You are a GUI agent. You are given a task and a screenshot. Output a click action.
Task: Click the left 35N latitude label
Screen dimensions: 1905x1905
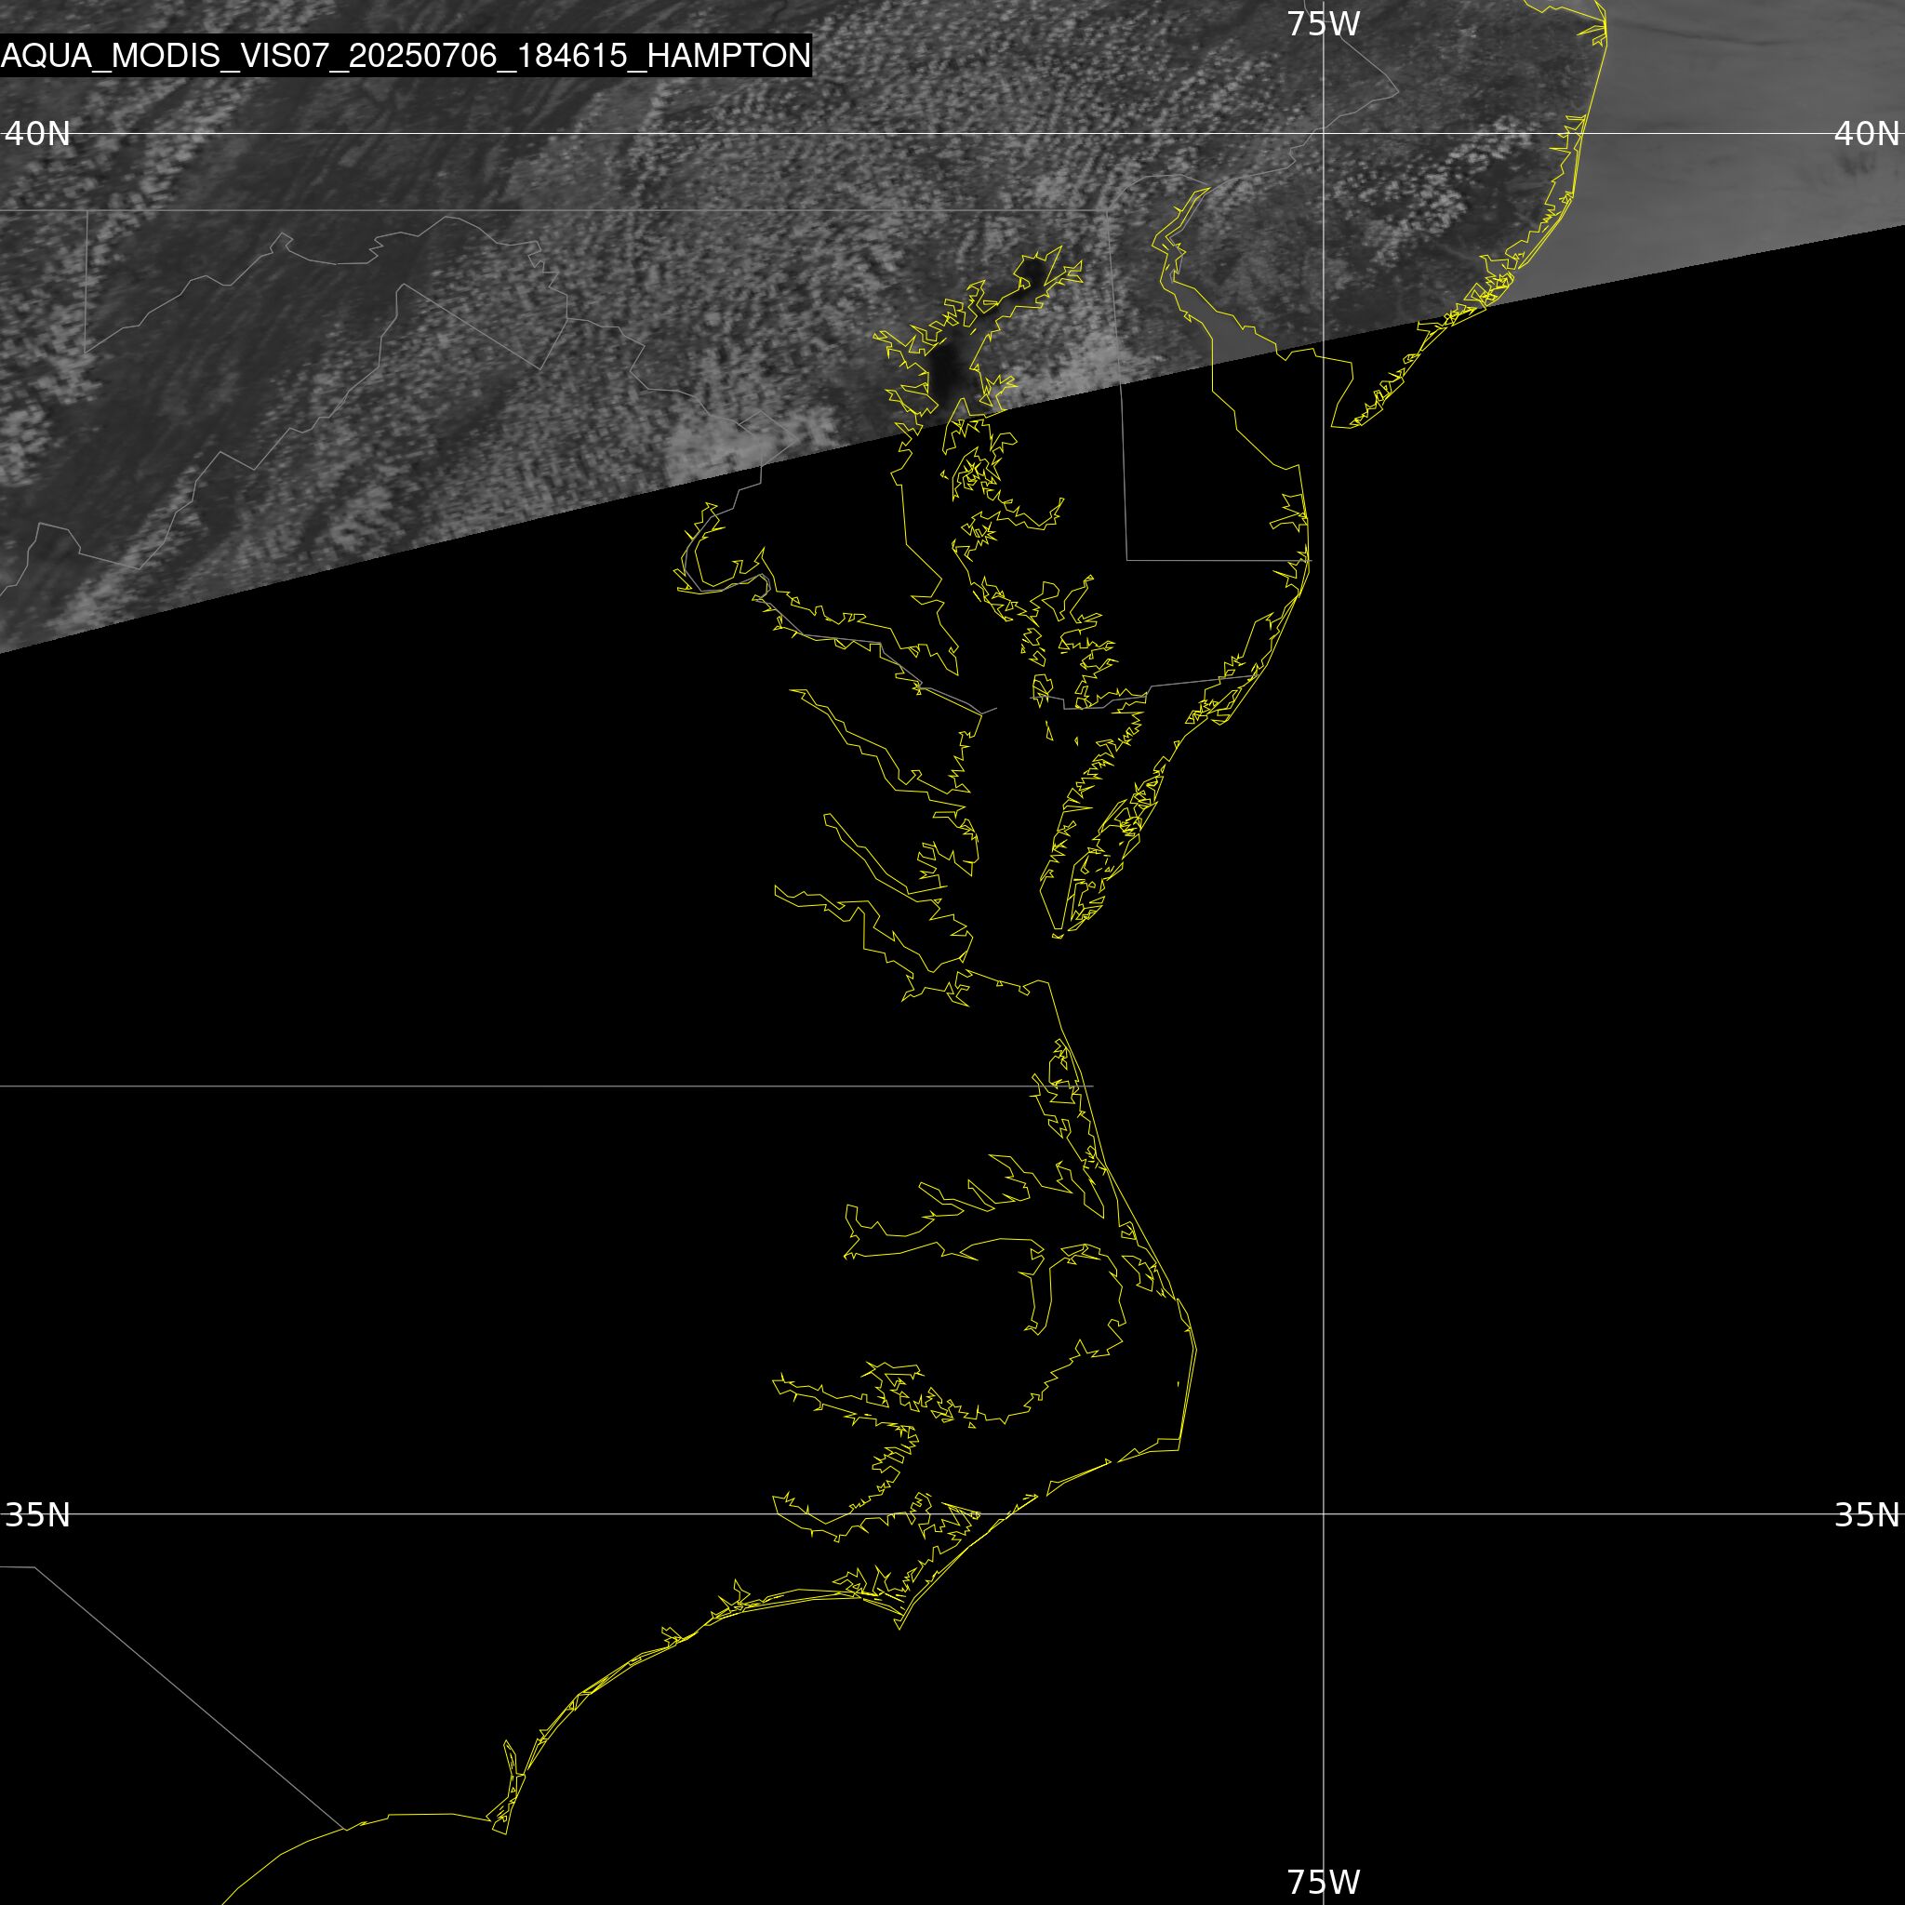(x=37, y=1513)
